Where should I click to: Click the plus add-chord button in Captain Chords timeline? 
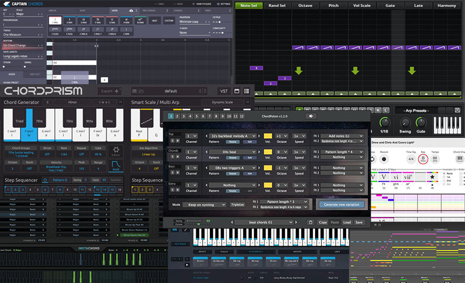coord(105,80)
